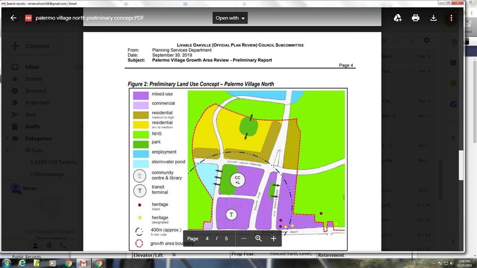Reset zoom with the magnifier icon

(259, 238)
